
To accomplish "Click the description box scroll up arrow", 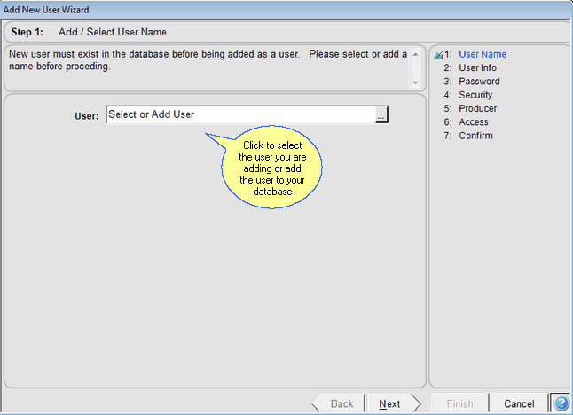I will (415, 54).
